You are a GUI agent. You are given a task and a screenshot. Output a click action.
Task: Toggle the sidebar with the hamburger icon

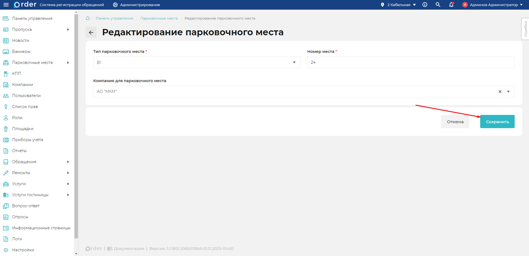[6, 5]
